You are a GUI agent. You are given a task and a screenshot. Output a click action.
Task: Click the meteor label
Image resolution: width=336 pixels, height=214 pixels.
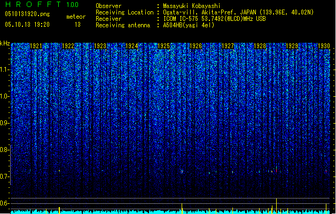[76, 17]
